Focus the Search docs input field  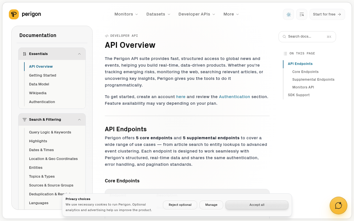[x=307, y=37]
